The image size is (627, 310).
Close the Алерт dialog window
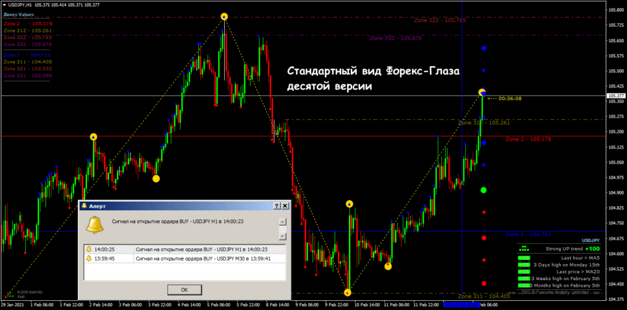(x=285, y=207)
